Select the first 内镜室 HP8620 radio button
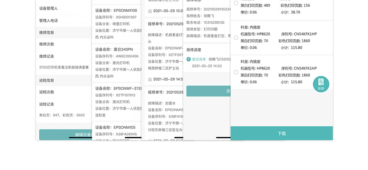 coord(236,38)
